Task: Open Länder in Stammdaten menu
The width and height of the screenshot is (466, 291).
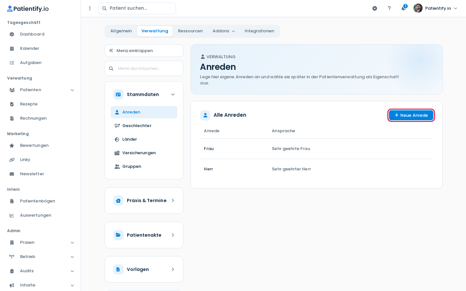Action: tap(144, 139)
